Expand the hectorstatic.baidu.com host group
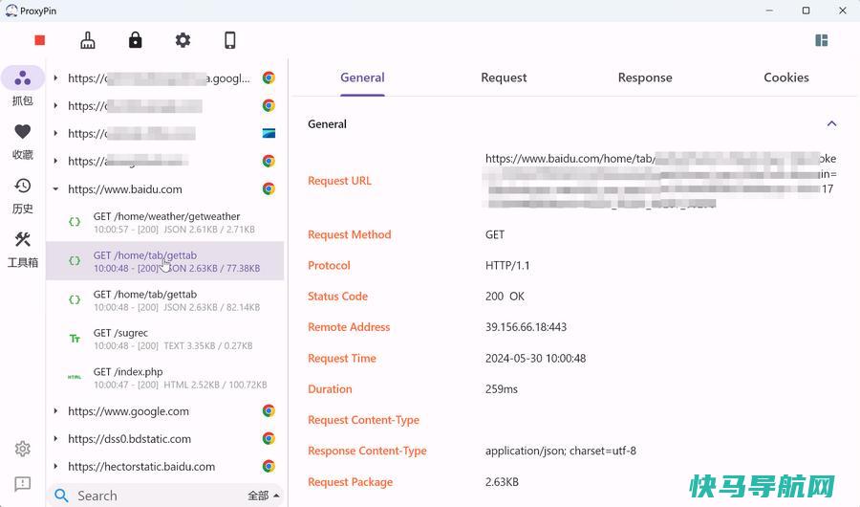This screenshot has width=860, height=507. click(55, 467)
